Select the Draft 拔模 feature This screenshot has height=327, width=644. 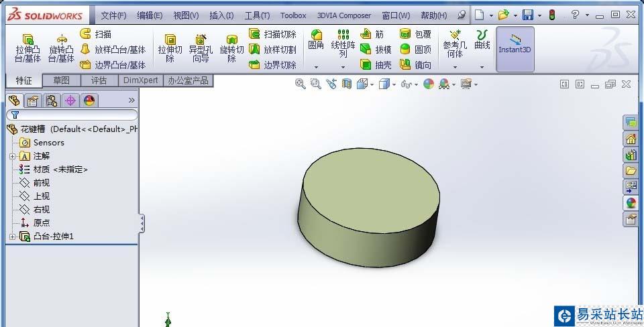(x=376, y=50)
